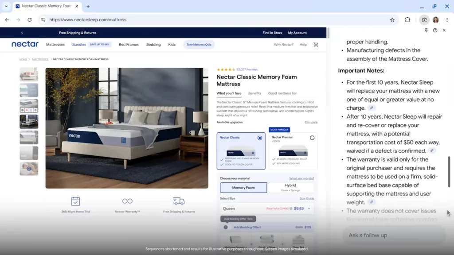Open the shopping cart icon
Screen dimensions: 454x255
point(316,45)
